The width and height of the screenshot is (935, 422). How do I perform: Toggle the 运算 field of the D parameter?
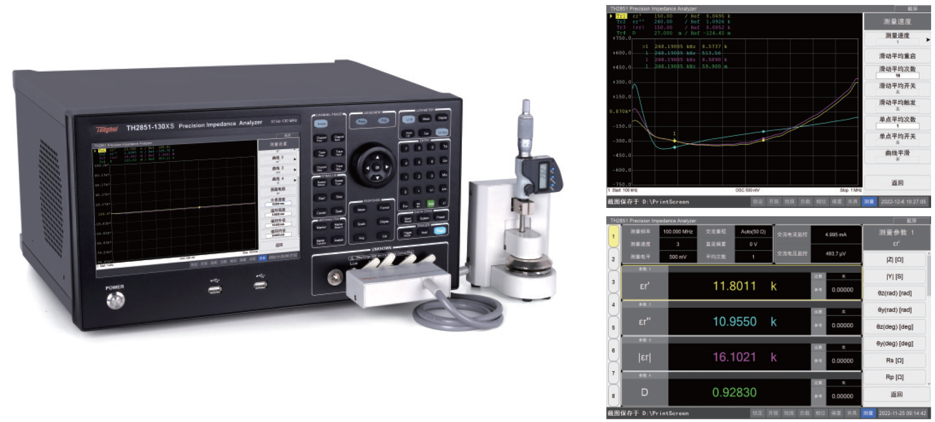pos(844,383)
